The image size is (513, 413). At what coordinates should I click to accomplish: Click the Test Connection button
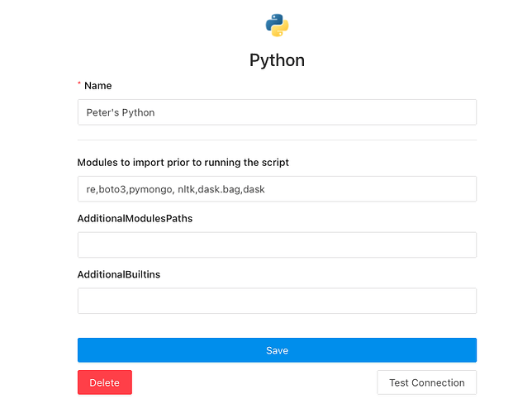coord(426,382)
